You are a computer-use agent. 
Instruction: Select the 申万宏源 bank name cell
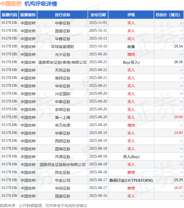(x=63, y=125)
